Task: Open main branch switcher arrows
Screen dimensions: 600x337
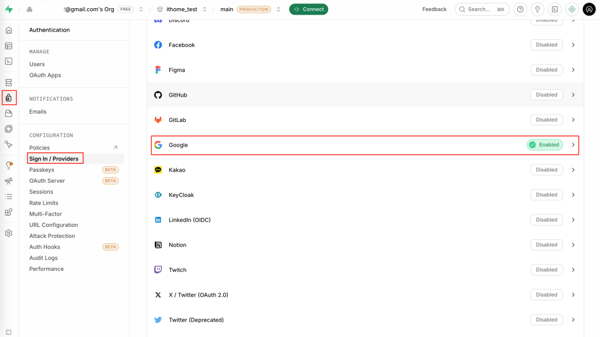Action: click(278, 9)
